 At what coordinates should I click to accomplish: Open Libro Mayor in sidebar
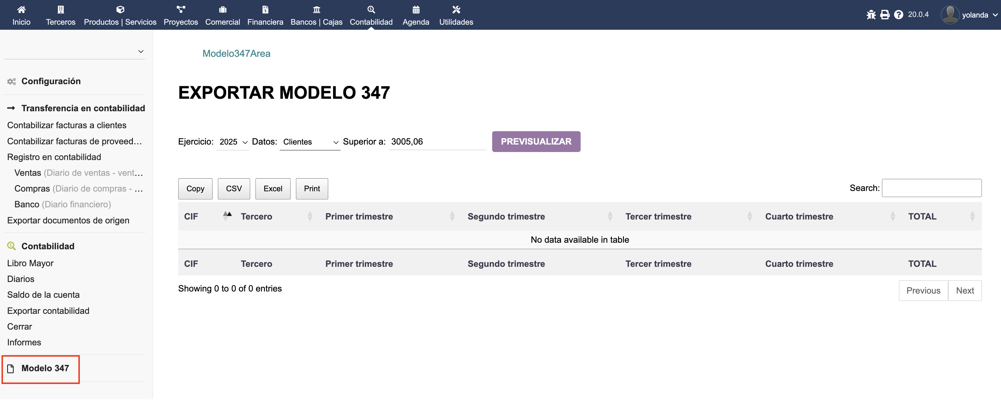[30, 263]
